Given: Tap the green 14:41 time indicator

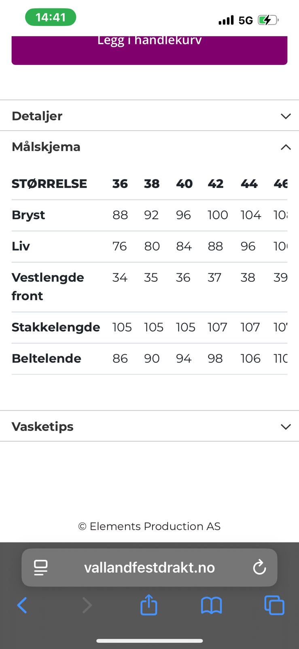Looking at the screenshot, I should (x=51, y=17).
